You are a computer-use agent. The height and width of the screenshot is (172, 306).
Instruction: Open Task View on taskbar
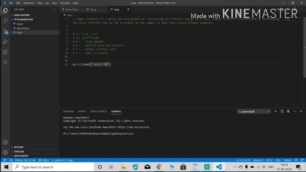point(111,167)
